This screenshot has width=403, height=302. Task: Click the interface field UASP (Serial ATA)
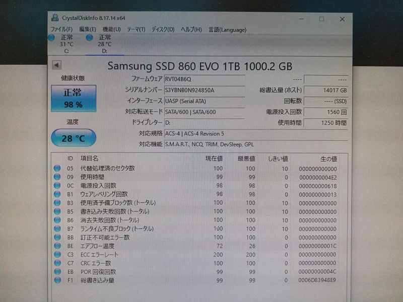[x=205, y=101]
